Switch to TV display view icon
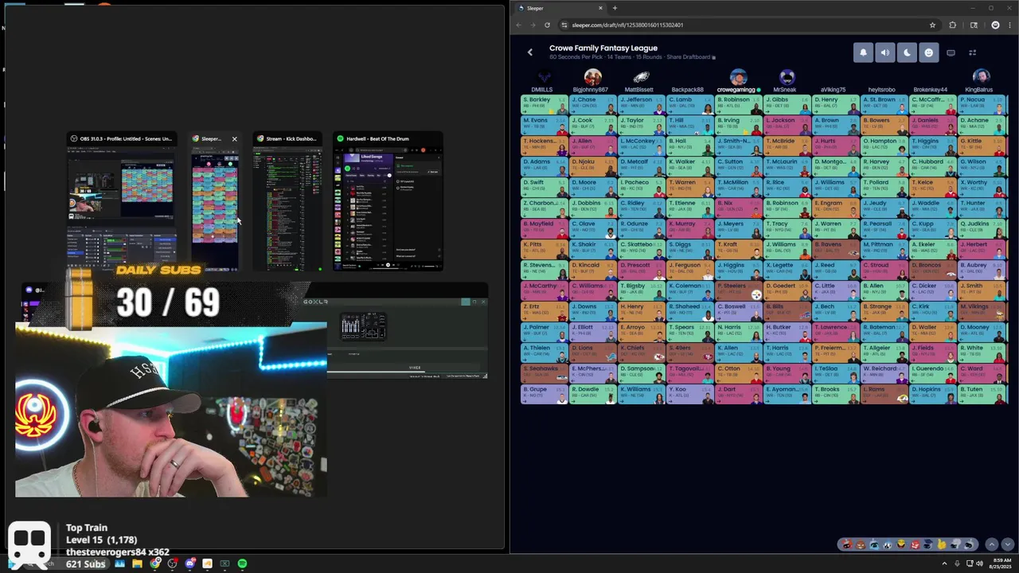The image size is (1019, 573). pos(951,53)
